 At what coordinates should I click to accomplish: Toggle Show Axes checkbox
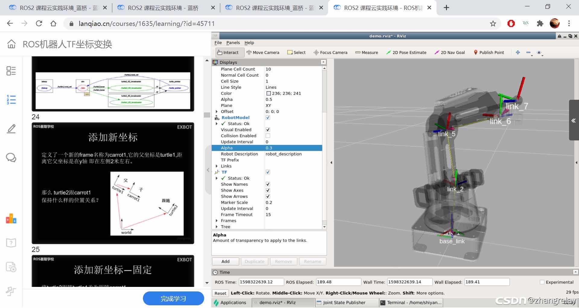click(x=268, y=190)
